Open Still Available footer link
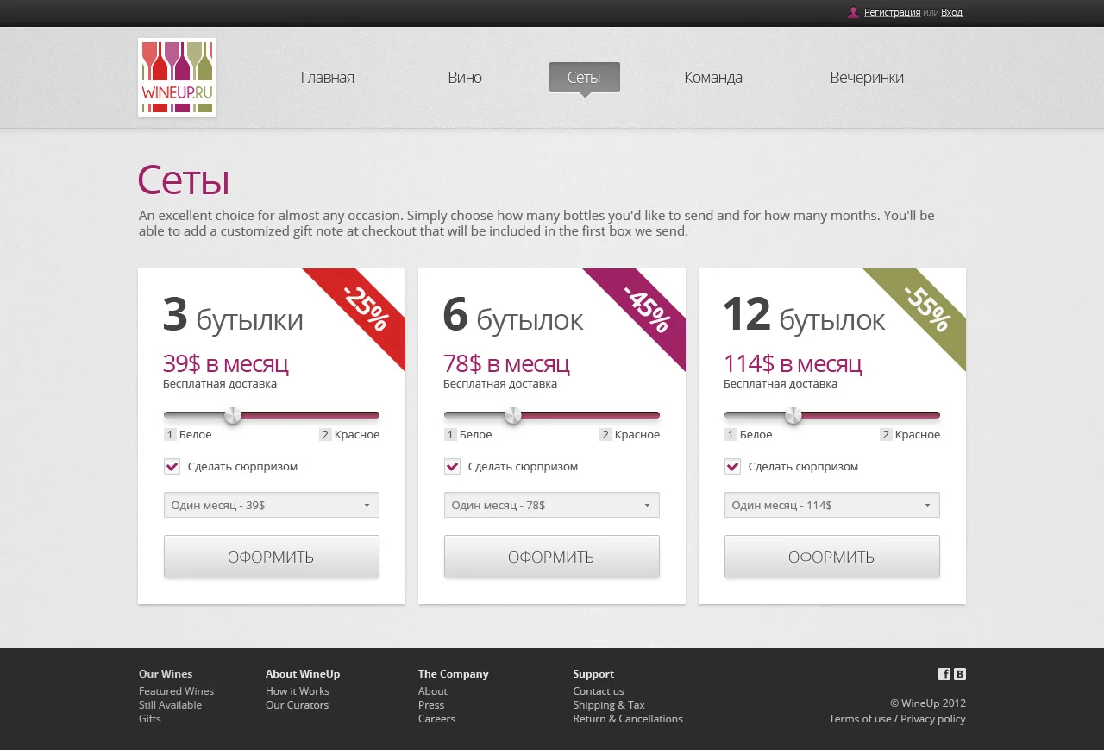 click(x=170, y=705)
